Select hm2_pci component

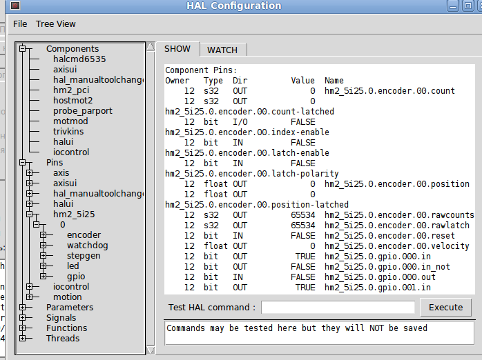71,90
